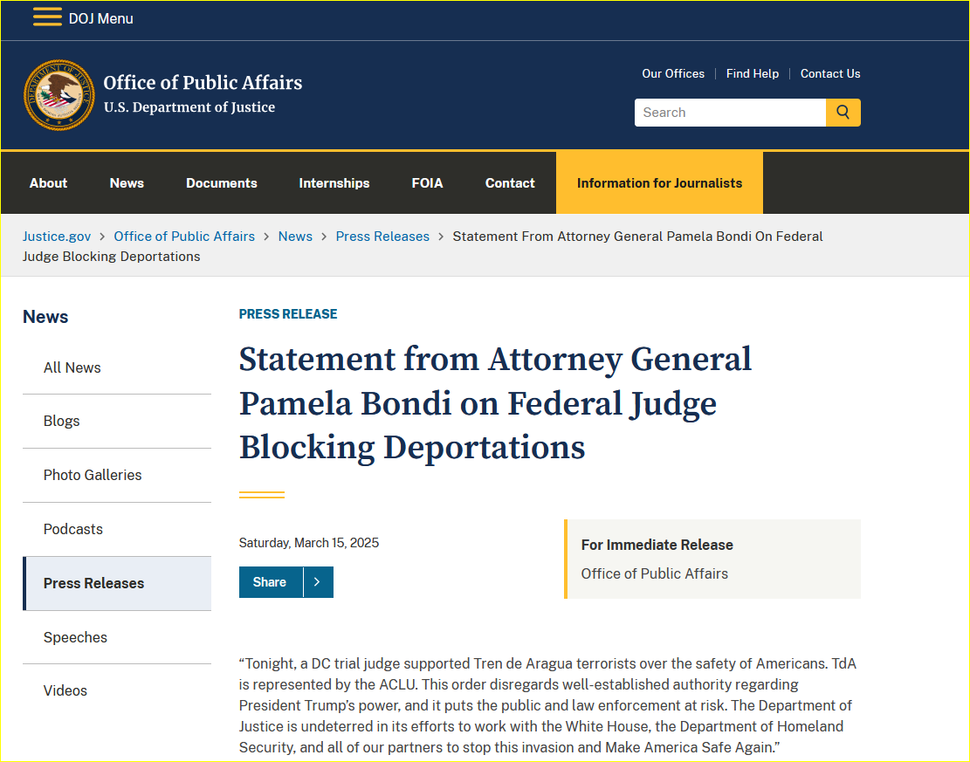Click the statement paragraph text

(548, 706)
